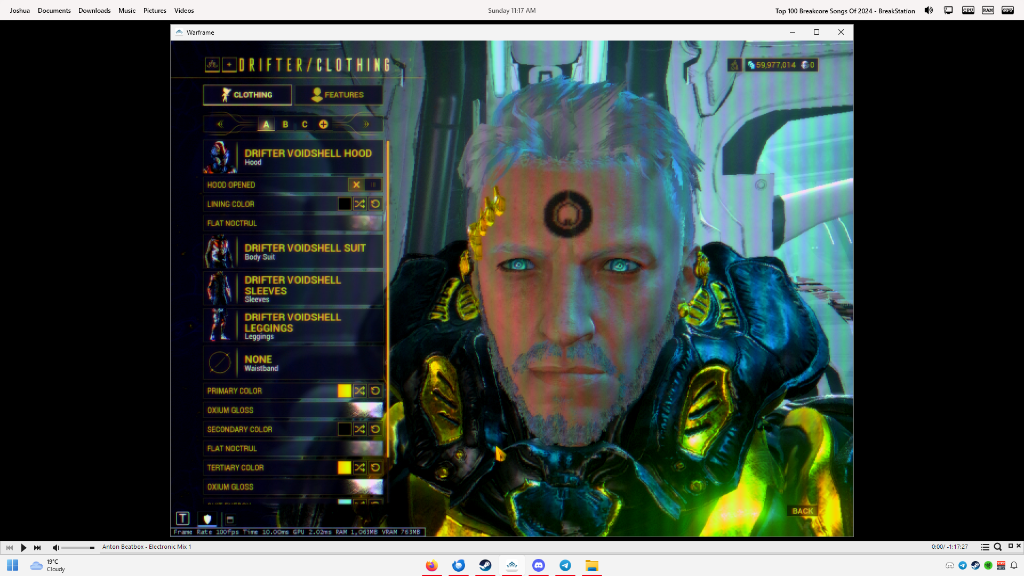The height and width of the screenshot is (576, 1024).
Task: Open the Tertiary Color yellow swatch
Action: (345, 468)
